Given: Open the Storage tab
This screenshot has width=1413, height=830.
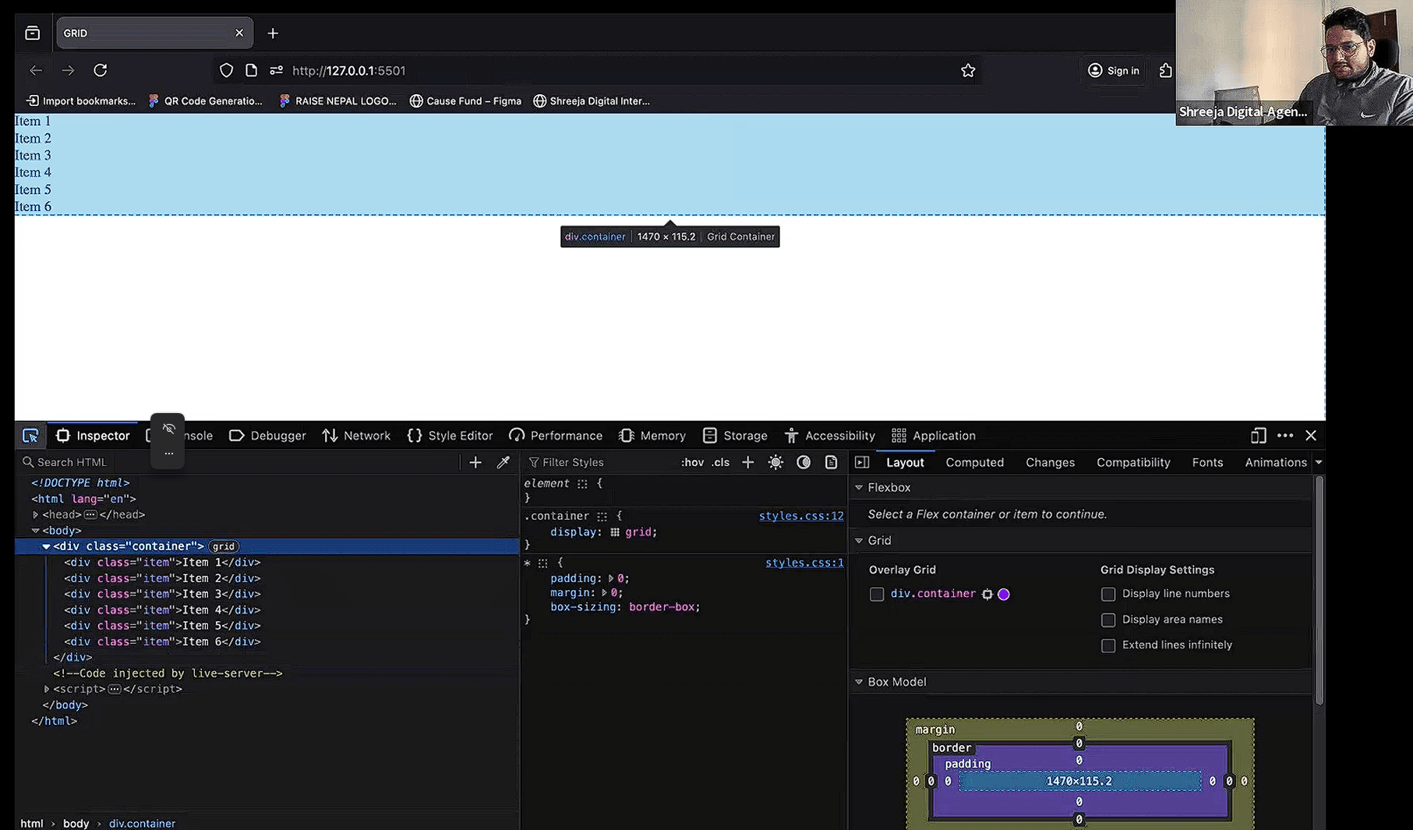Looking at the screenshot, I should [x=735, y=436].
